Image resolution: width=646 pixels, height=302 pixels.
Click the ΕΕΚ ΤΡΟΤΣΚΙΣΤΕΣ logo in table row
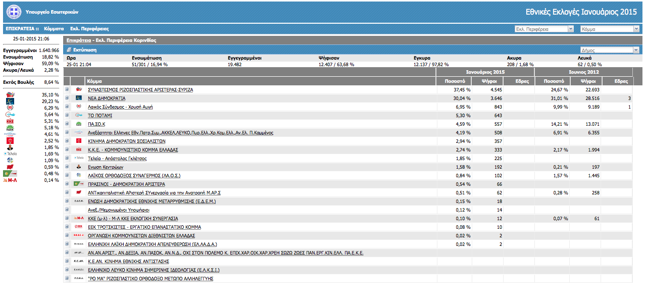tap(78, 227)
